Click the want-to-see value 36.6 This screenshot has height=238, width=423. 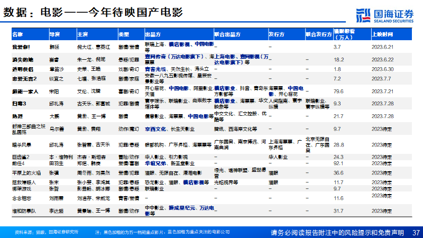(338, 173)
